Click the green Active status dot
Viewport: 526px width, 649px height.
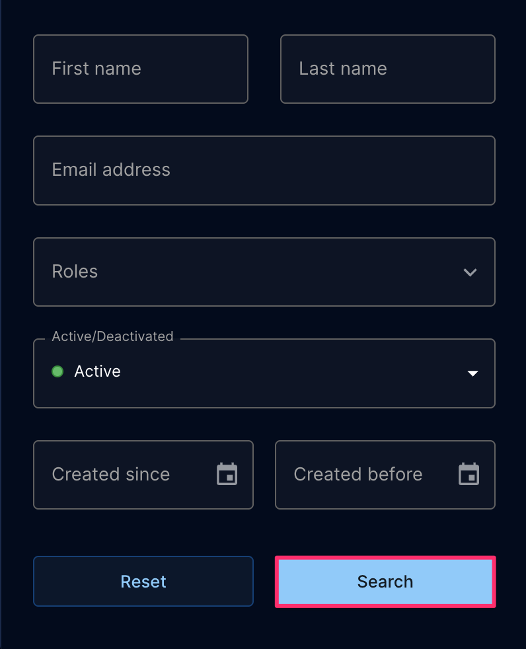point(57,371)
